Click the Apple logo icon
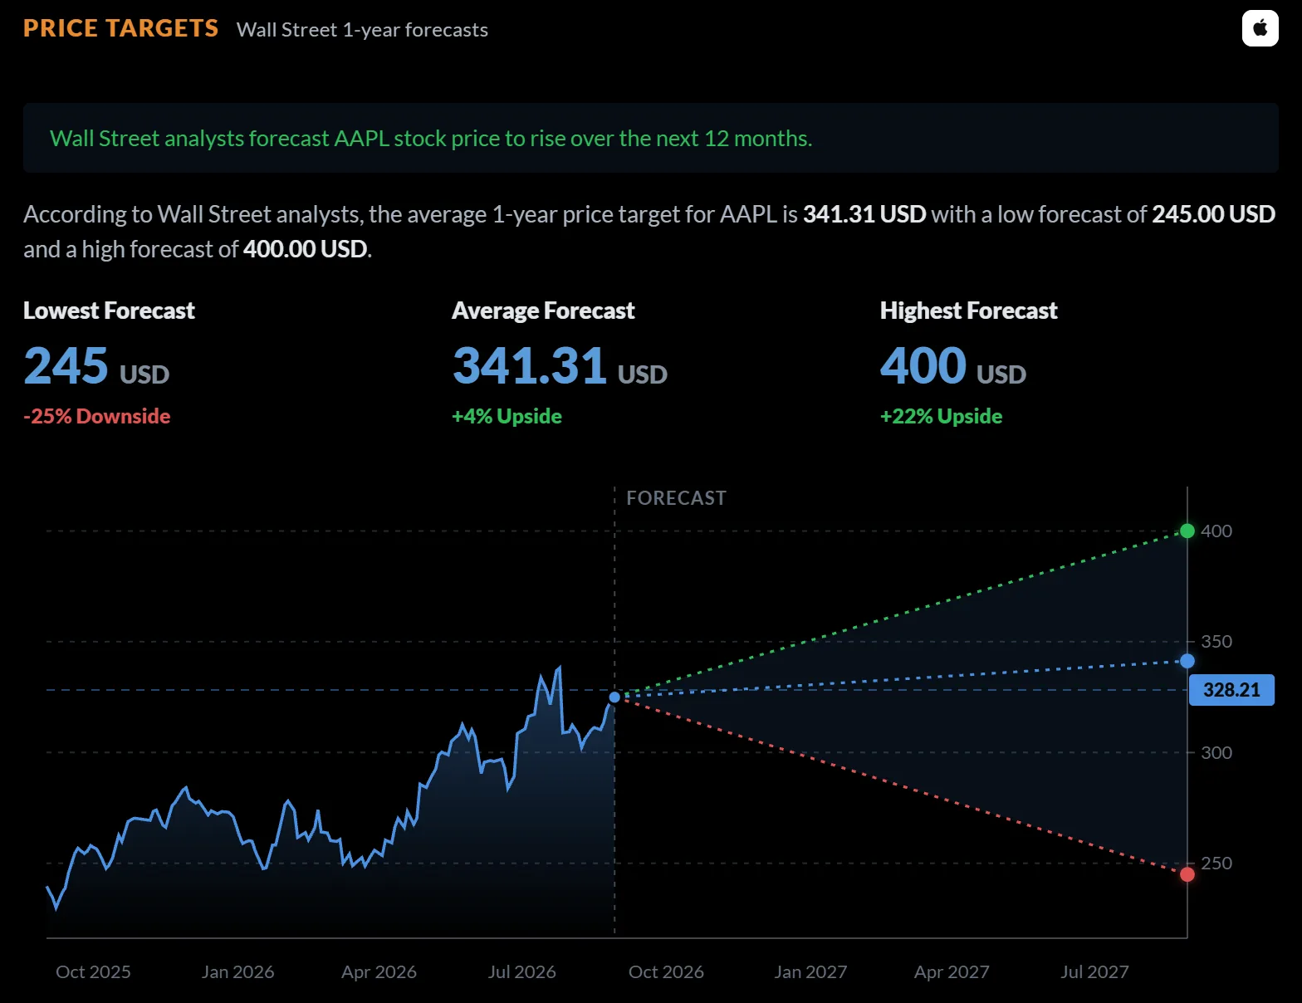 click(1260, 28)
